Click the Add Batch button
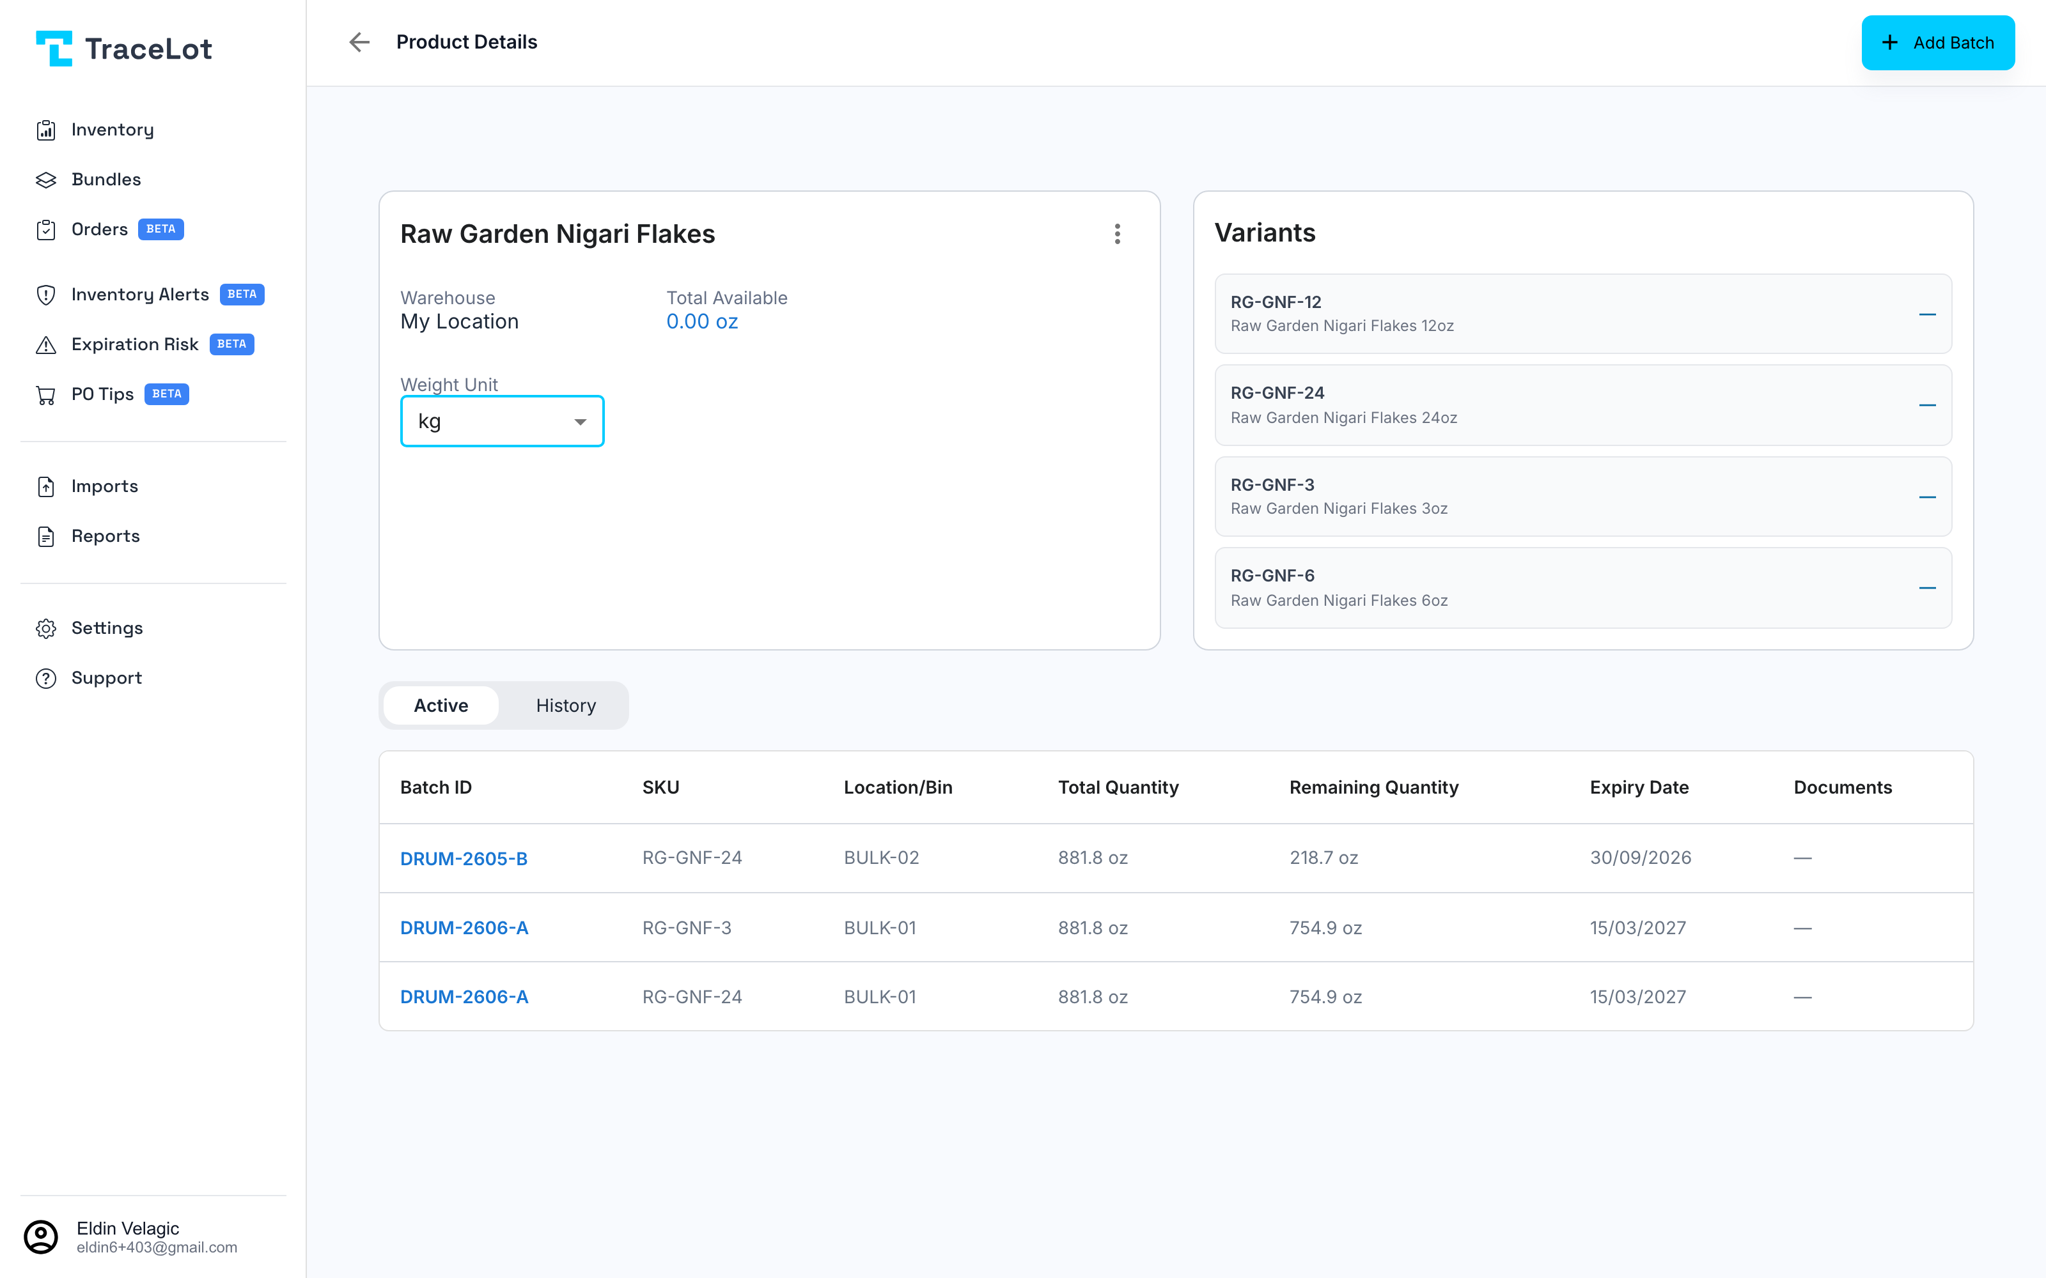Viewport: 2046px width, 1278px height. point(1938,42)
